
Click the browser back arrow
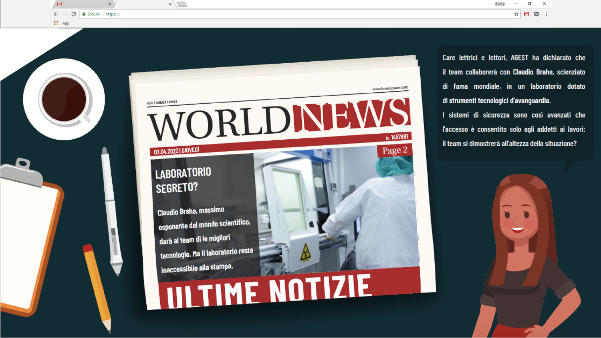56,14
